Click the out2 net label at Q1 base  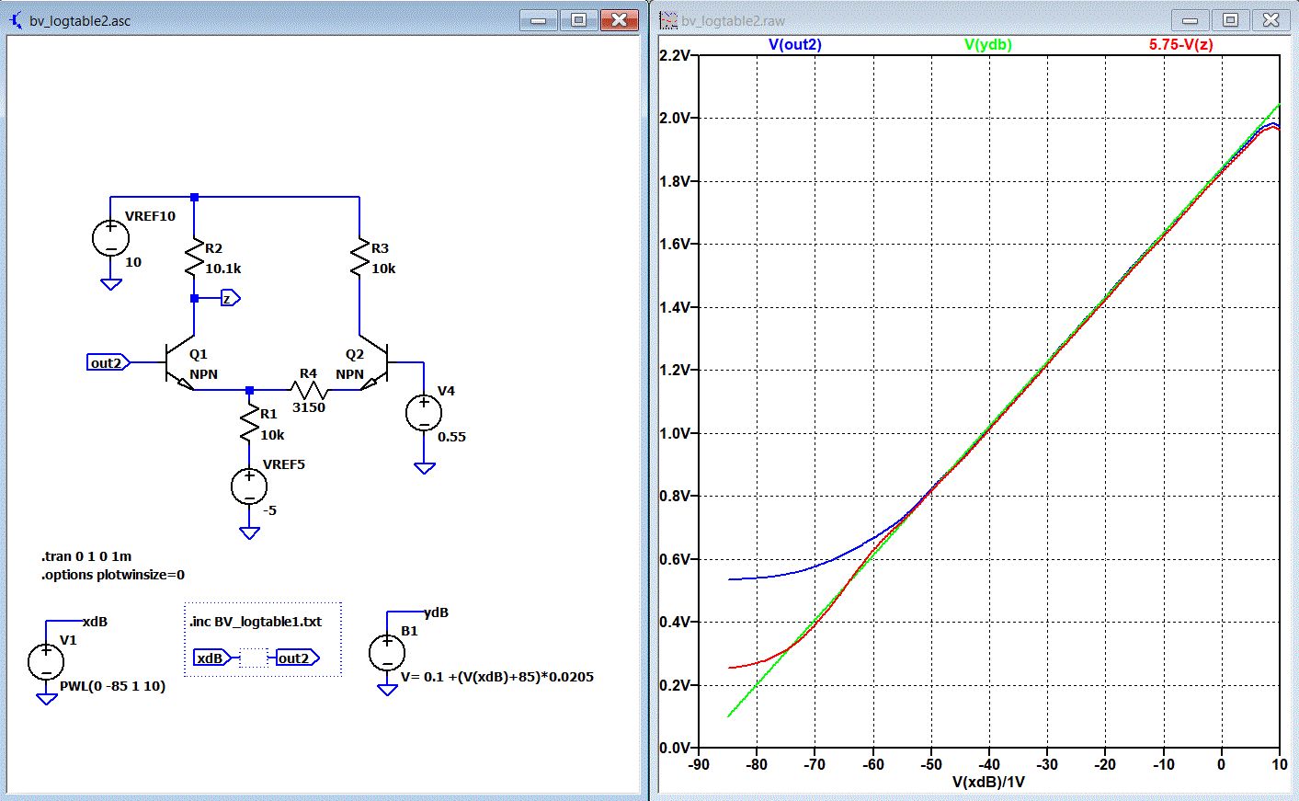click(107, 363)
